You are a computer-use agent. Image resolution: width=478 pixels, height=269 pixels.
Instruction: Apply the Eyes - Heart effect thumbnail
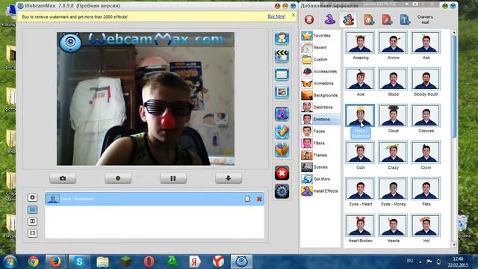[360, 188]
